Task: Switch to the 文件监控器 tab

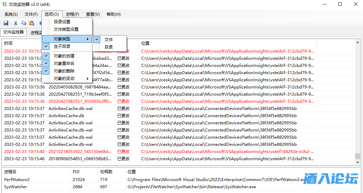Action: click(x=13, y=32)
